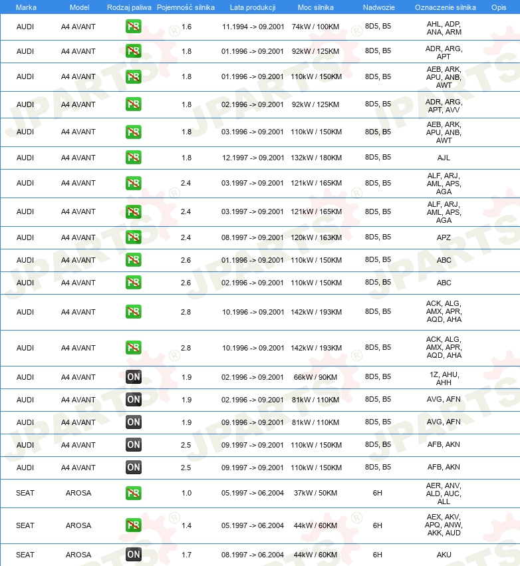Click engine code 'AJL'

coord(444,158)
